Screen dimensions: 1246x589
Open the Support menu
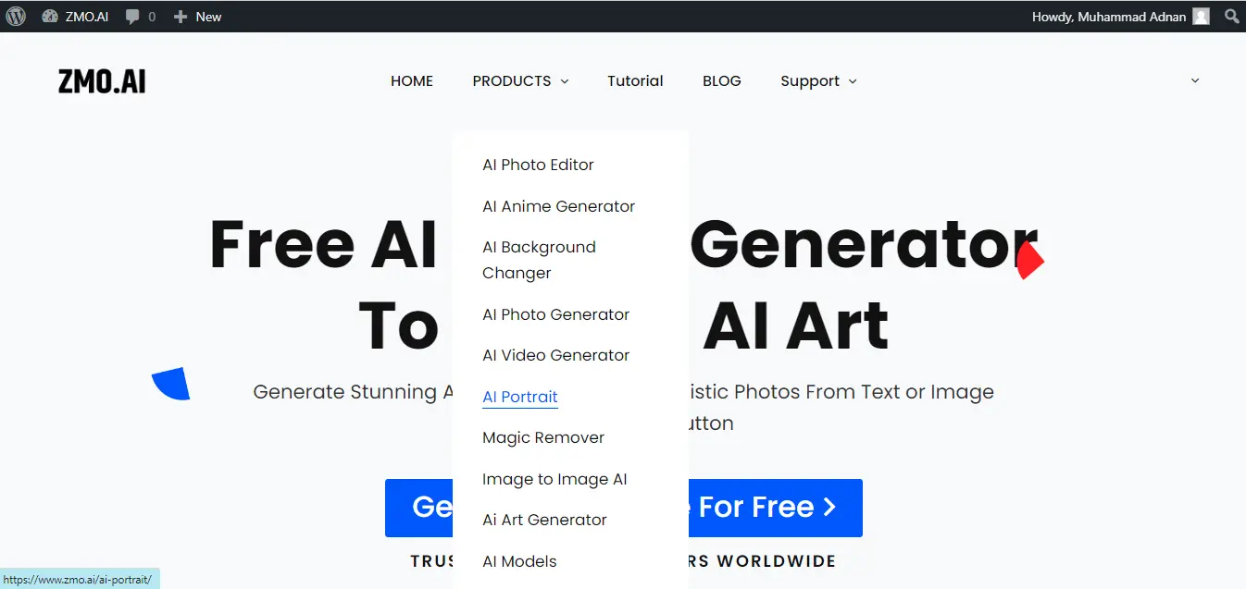tap(810, 80)
